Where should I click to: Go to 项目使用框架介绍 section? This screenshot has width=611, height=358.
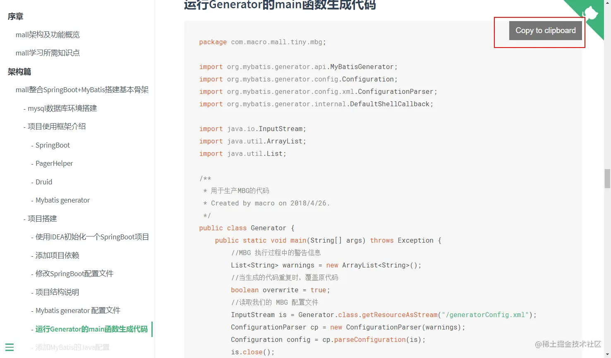[x=57, y=126]
